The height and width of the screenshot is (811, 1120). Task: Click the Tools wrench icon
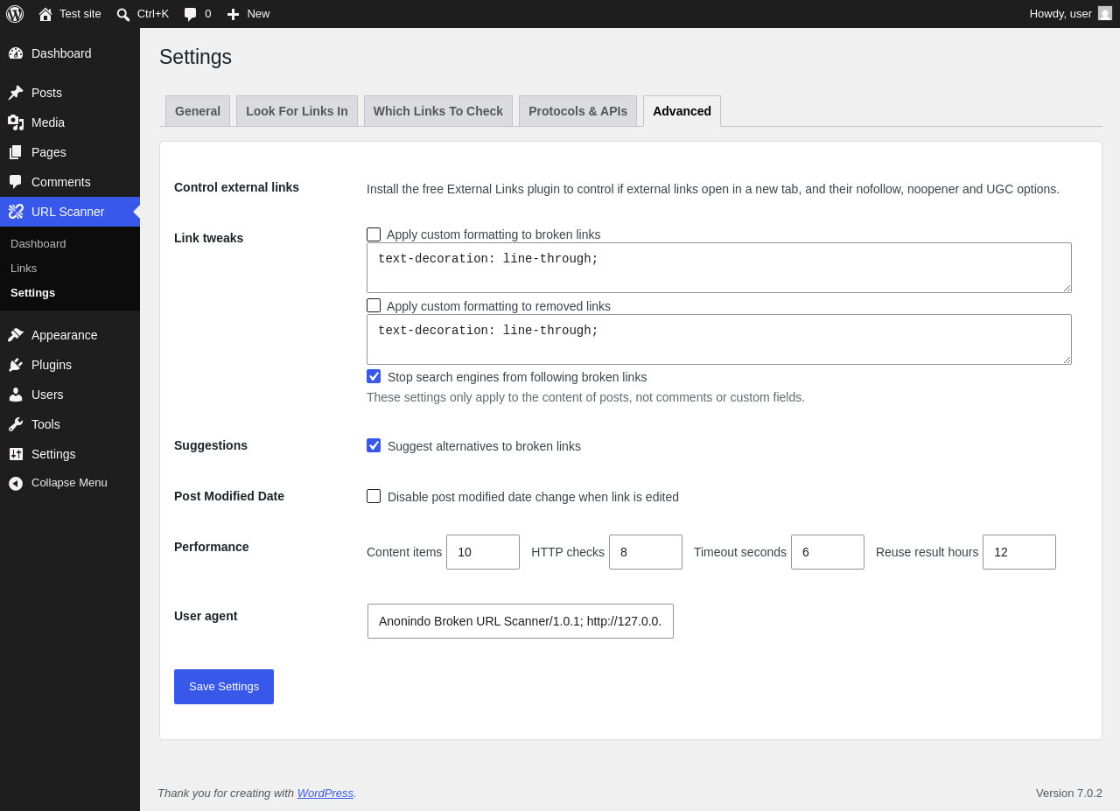pos(16,424)
